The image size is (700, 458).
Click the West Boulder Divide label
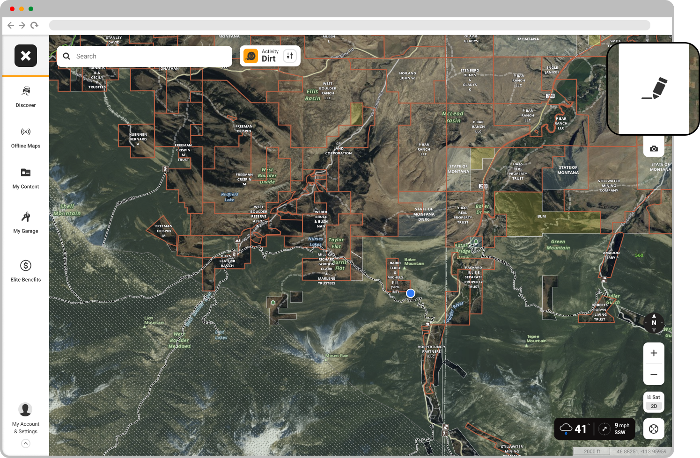click(267, 176)
